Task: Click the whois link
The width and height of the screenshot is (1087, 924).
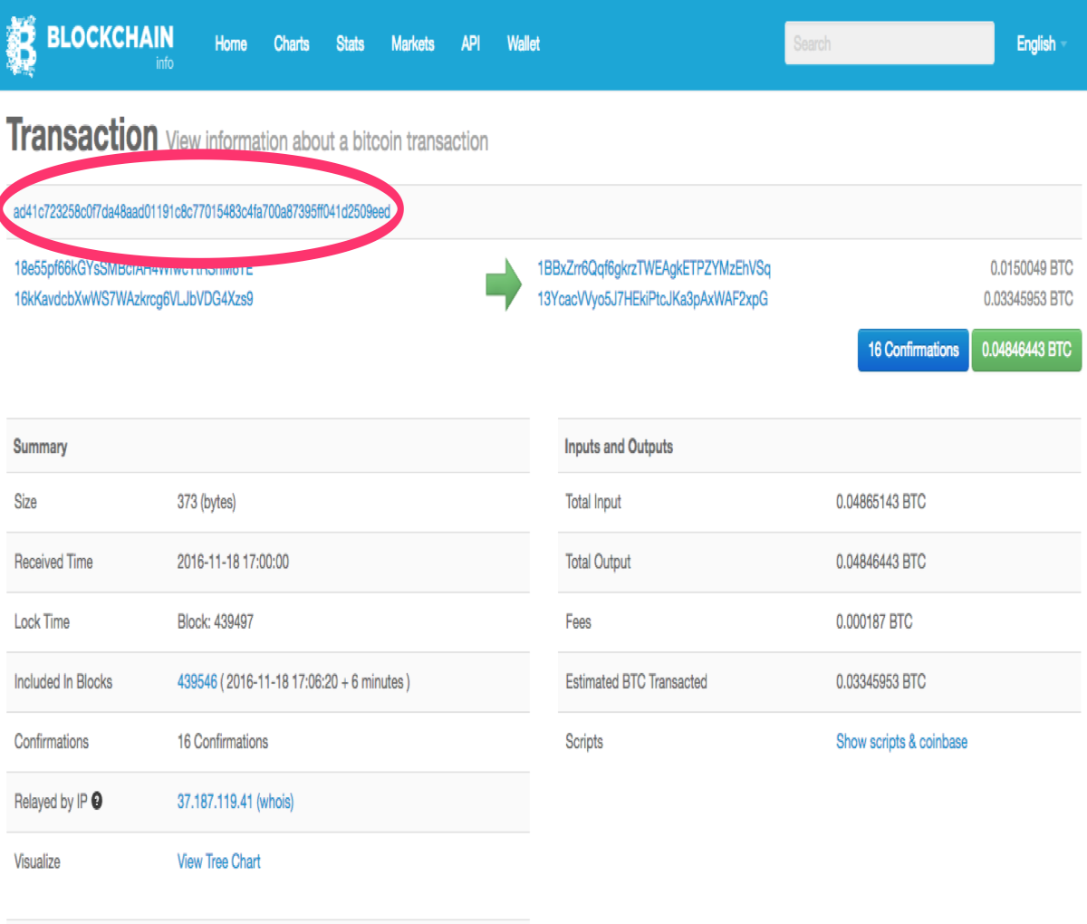Action: [275, 802]
